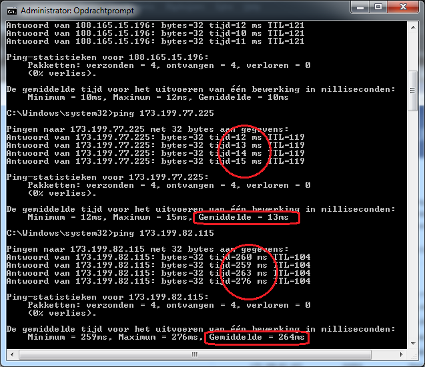This screenshot has height=367, width=425.
Task: Click 'Ping-statistieken voor 188.165.15.196:' line
Action: [107, 57]
